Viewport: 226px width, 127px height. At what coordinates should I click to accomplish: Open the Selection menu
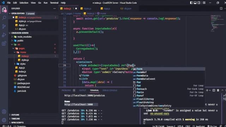pyautogui.click(x=24, y=3)
